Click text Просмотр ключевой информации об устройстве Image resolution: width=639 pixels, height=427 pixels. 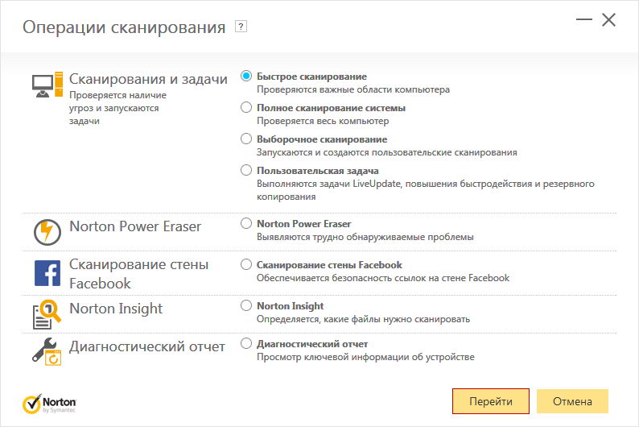coord(365,357)
